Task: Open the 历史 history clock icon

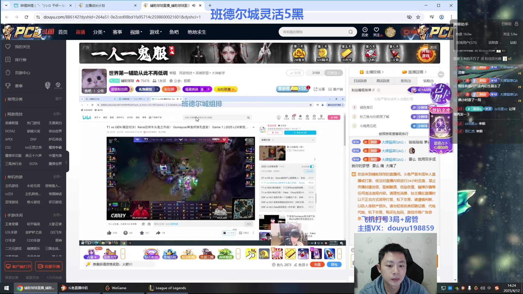Action: tap(365, 32)
